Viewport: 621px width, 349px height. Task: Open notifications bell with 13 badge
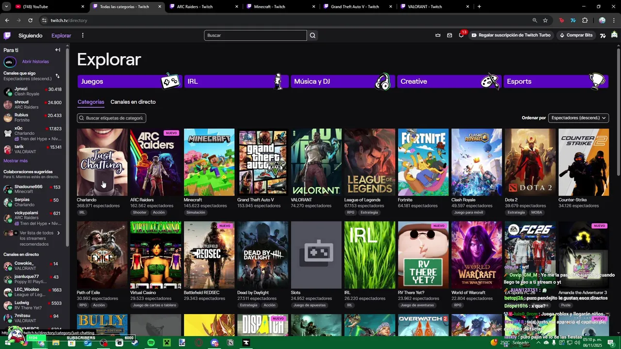pos(461,35)
